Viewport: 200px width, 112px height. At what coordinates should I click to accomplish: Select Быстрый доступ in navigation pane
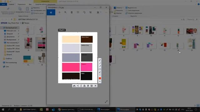point(10,28)
